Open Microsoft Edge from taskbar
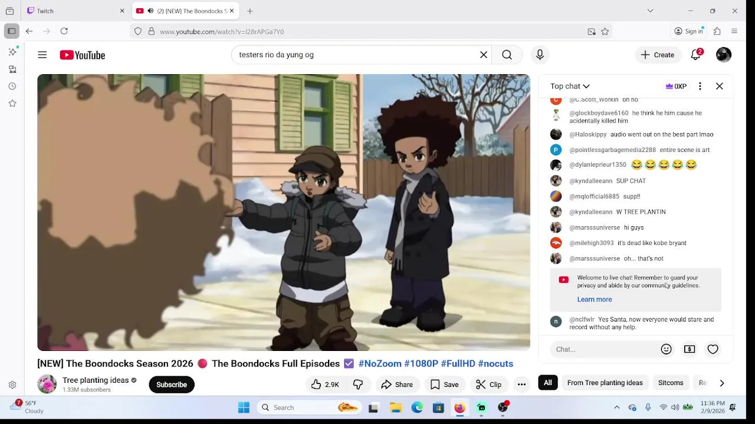 coord(417,408)
